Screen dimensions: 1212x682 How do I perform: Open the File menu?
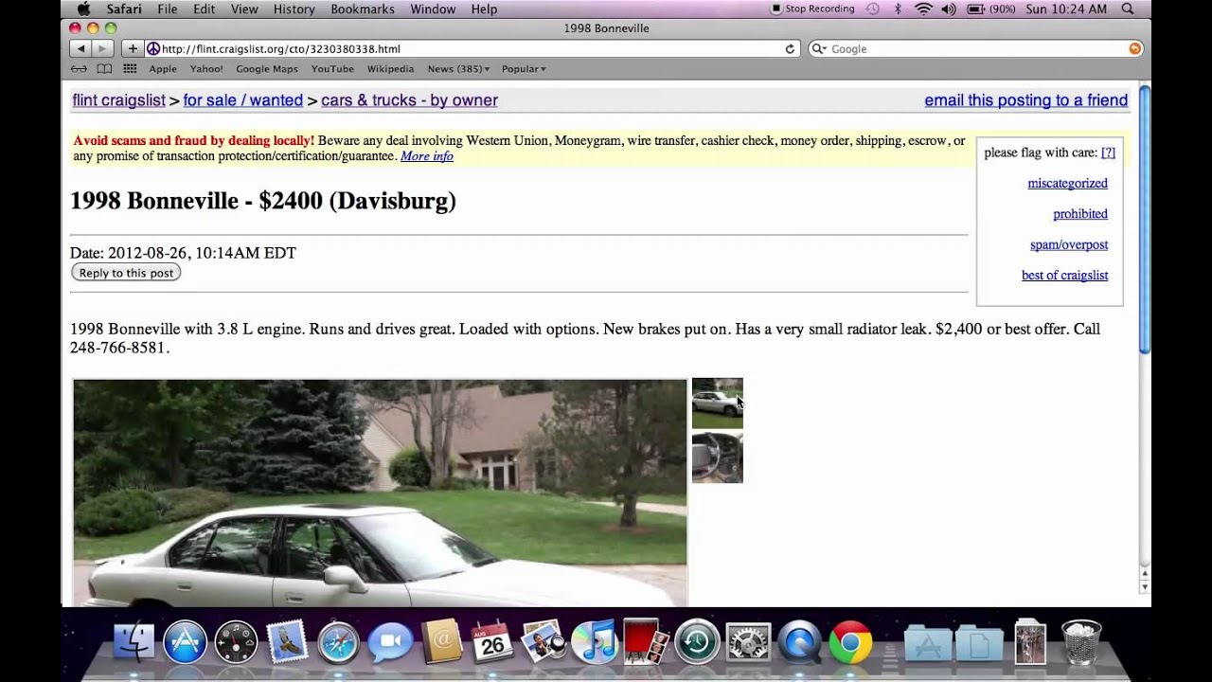(168, 9)
